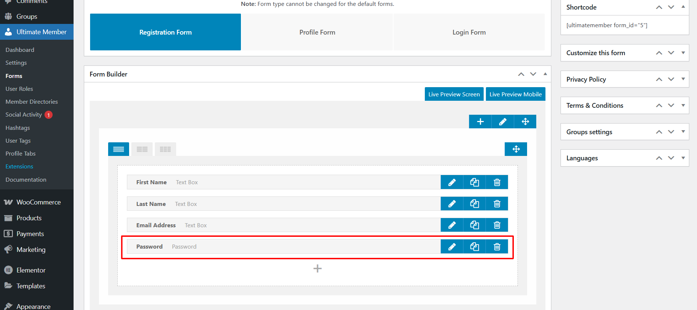The width and height of the screenshot is (697, 310).
Task: Switch to Login Form tab
Action: 469,32
